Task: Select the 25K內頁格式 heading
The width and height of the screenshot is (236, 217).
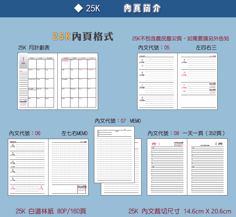Action: click(x=83, y=37)
